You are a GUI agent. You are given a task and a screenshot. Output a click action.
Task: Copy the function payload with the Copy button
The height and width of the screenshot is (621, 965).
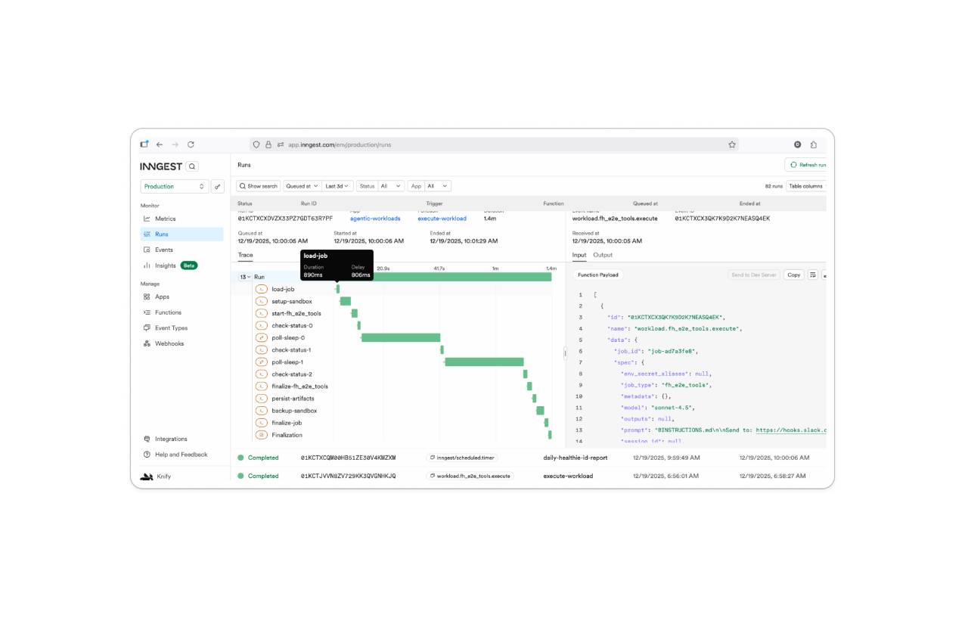[x=793, y=275]
